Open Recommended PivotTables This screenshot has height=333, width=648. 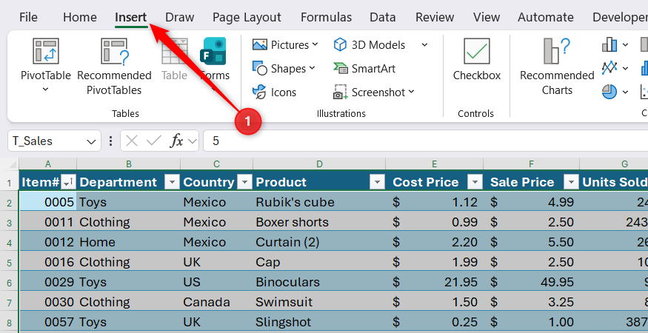click(x=114, y=66)
